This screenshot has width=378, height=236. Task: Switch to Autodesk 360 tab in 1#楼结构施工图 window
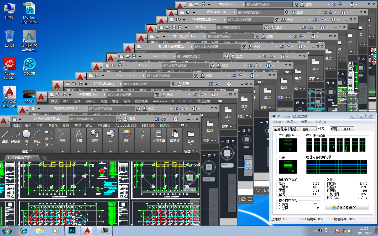[x=126, y=126]
